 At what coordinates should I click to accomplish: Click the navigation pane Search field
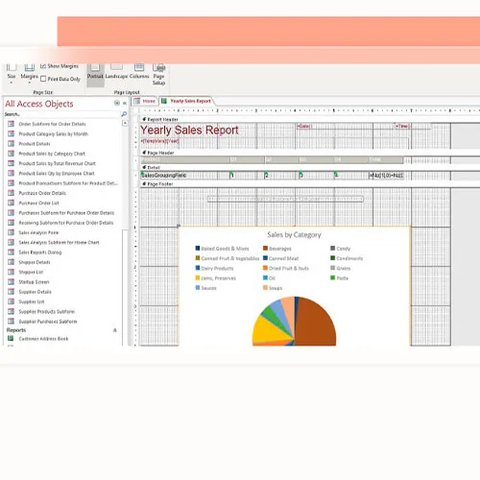pos(62,114)
